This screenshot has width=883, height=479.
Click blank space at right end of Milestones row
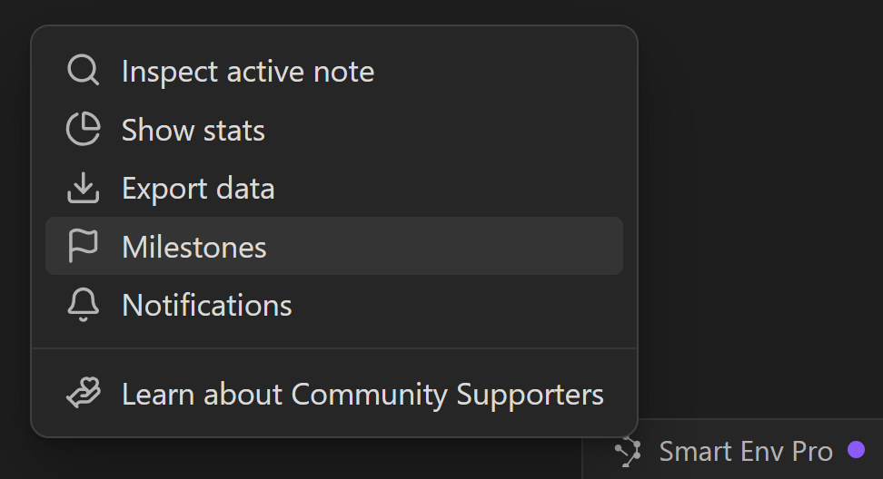[545, 247]
